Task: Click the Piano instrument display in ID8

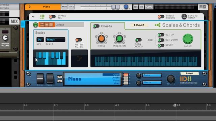Action: click(x=92, y=79)
